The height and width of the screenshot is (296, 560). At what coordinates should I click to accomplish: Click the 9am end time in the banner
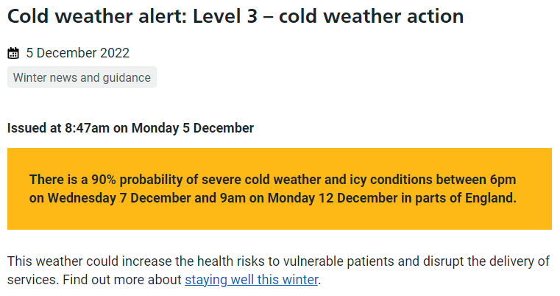coord(233,197)
